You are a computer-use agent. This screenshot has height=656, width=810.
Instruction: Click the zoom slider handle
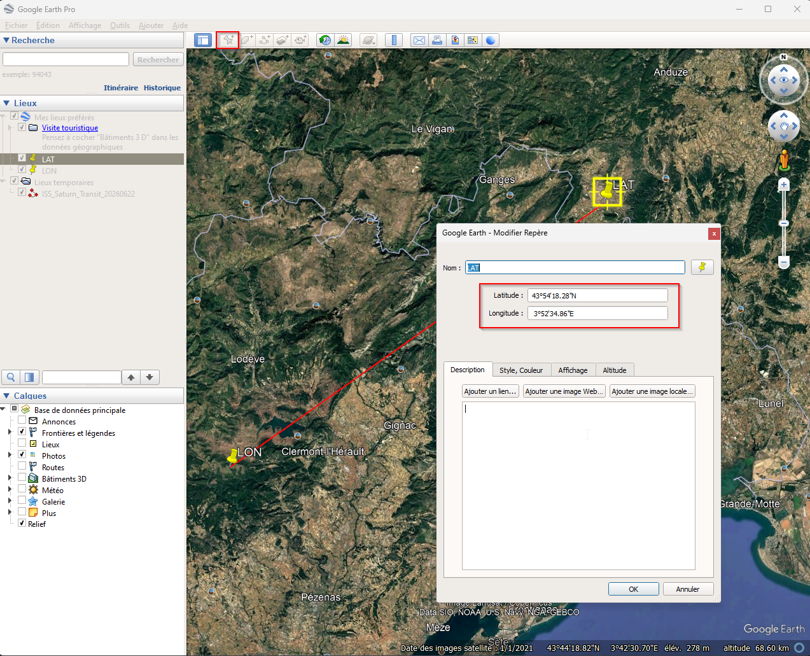[x=784, y=223]
